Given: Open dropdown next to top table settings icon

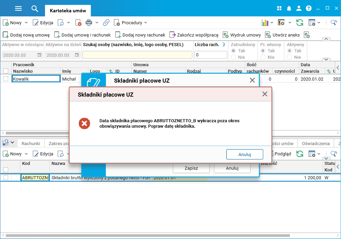Looking at the screenshot, I should click(x=319, y=23).
